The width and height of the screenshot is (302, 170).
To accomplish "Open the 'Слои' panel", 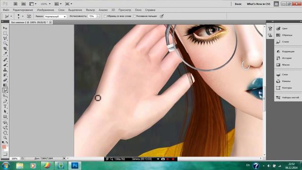I will coord(285,75).
